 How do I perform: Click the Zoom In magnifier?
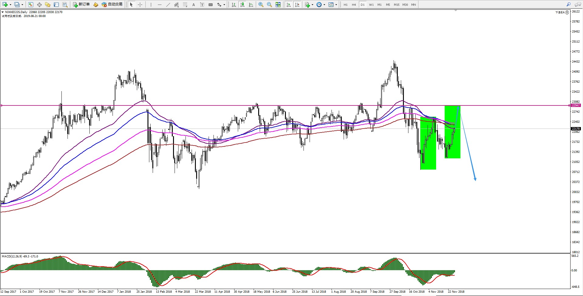(261, 5)
